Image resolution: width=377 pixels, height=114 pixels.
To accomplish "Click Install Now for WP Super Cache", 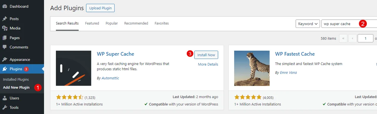I will 206,55.
